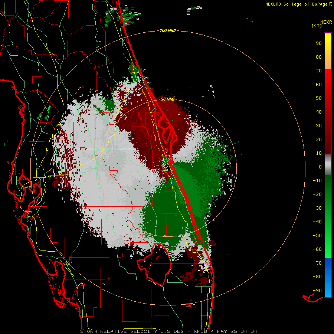This screenshot has height=334, width=334.
Task: Click the -90 value on velocity scale
Action: (317, 291)
